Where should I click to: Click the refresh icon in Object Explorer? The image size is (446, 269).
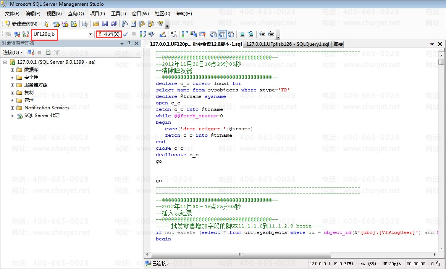[x=48, y=52]
